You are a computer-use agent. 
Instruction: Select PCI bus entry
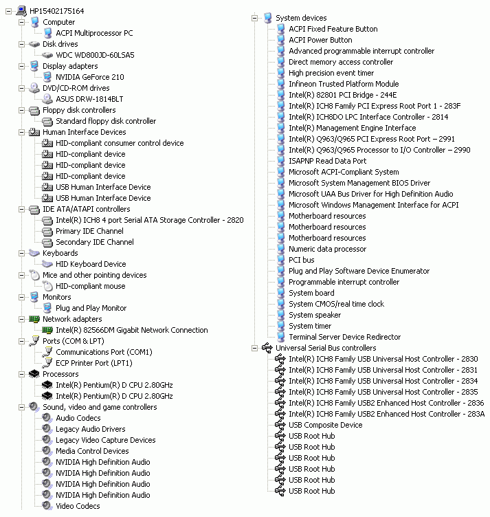[302, 260]
